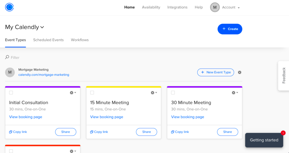
Task: Open the Home nav item
Action: pos(129,7)
